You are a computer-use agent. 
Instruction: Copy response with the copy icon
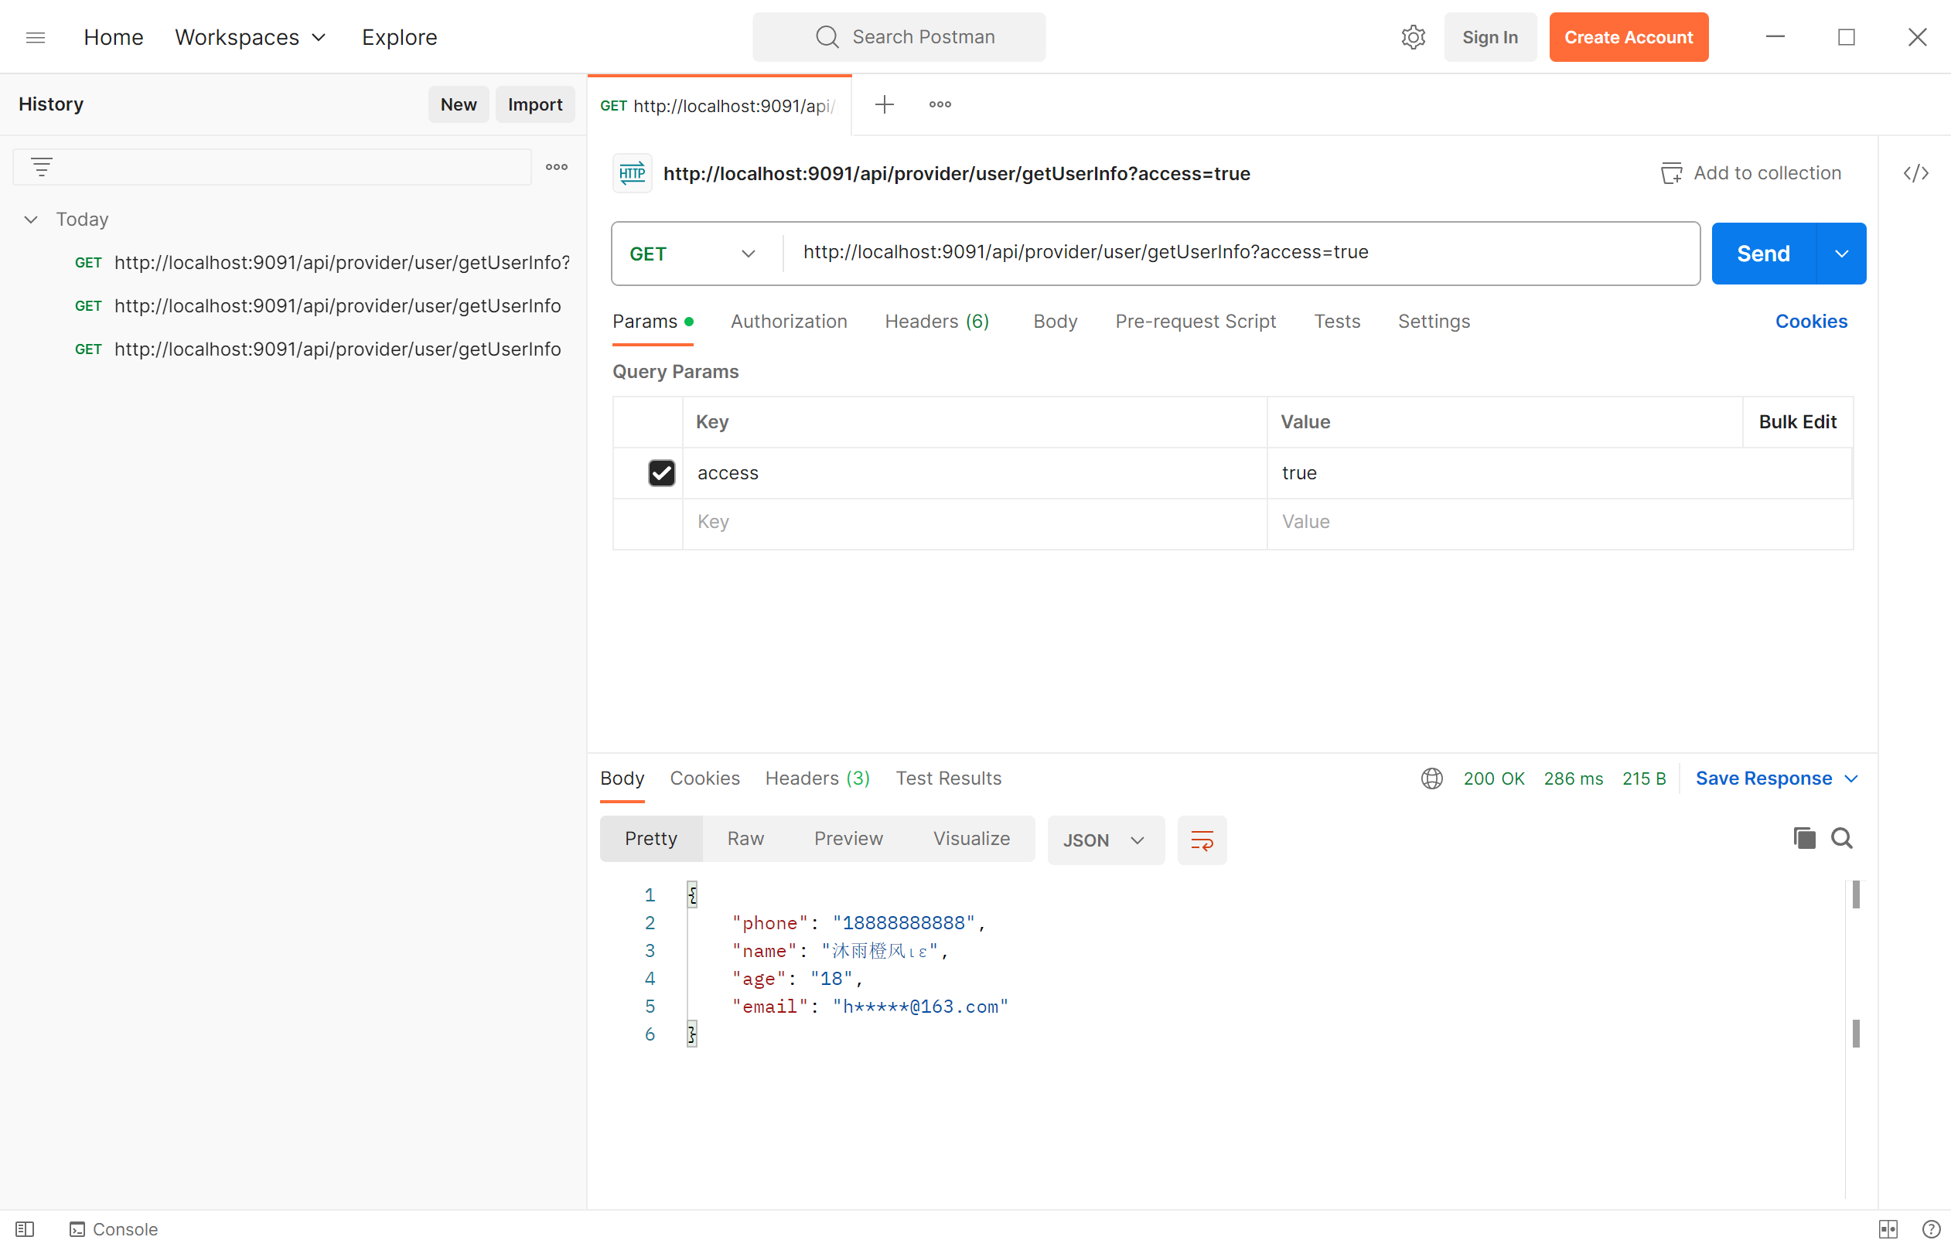point(1803,838)
